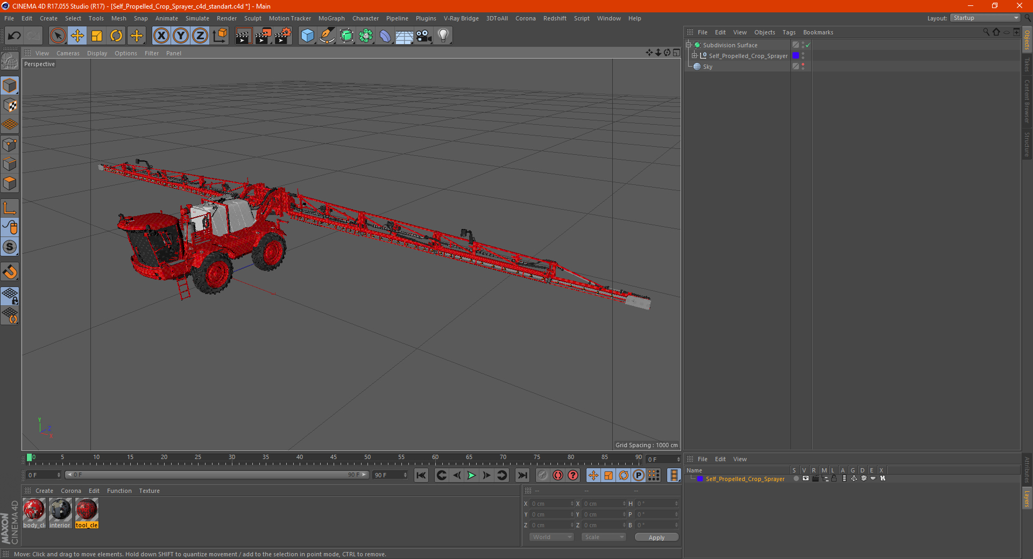Open the MoGraph menu
Viewport: 1033px width, 559px height.
coord(331,18)
